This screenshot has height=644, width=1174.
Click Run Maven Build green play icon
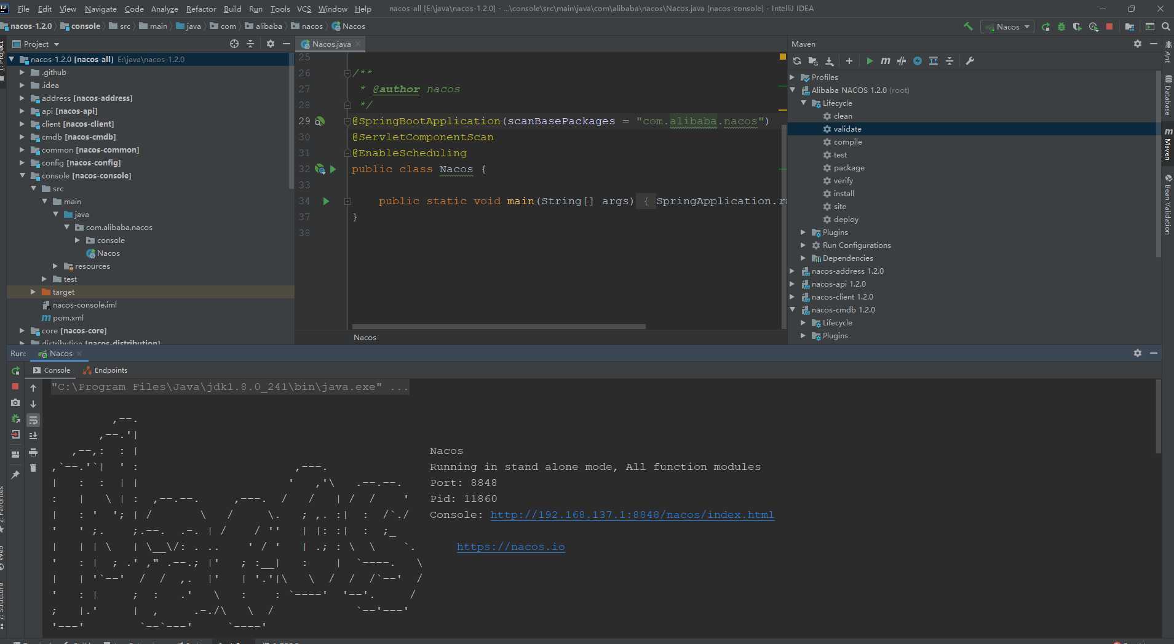tap(870, 61)
